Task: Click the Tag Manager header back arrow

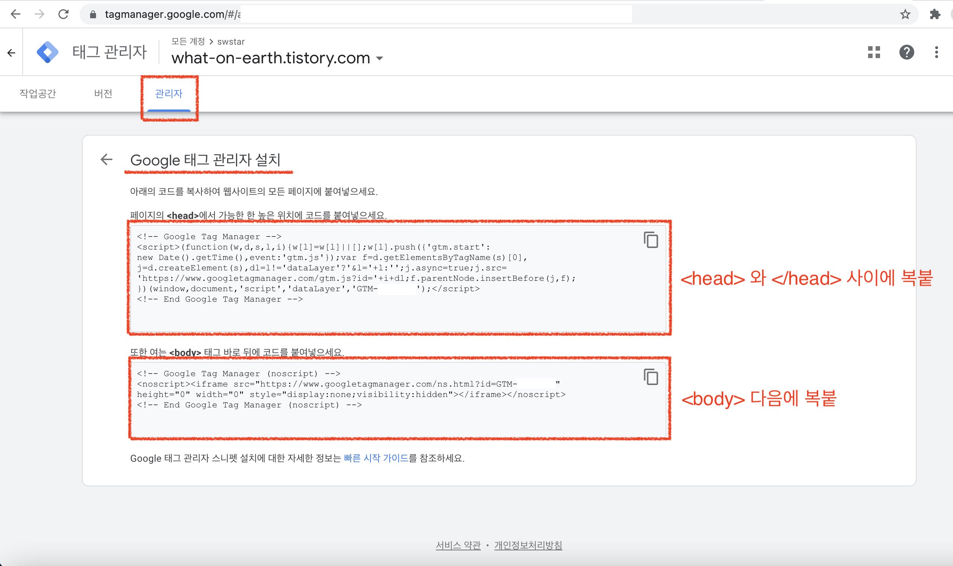Action: point(12,53)
